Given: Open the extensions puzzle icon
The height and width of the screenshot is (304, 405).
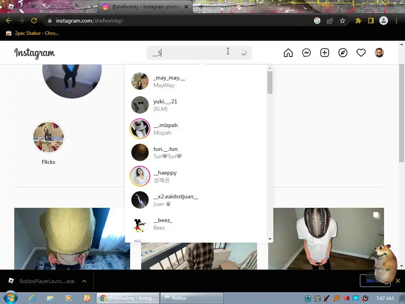Looking at the screenshot, I should 358,21.
